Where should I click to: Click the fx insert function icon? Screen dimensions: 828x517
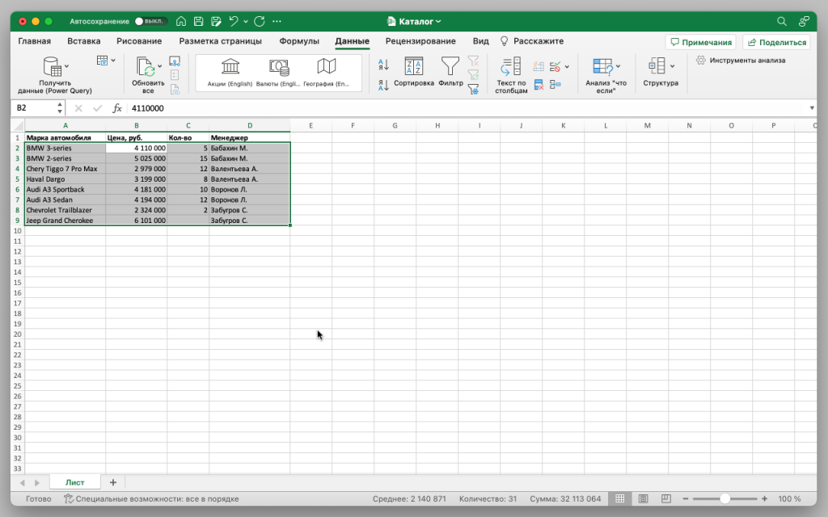pos(116,108)
